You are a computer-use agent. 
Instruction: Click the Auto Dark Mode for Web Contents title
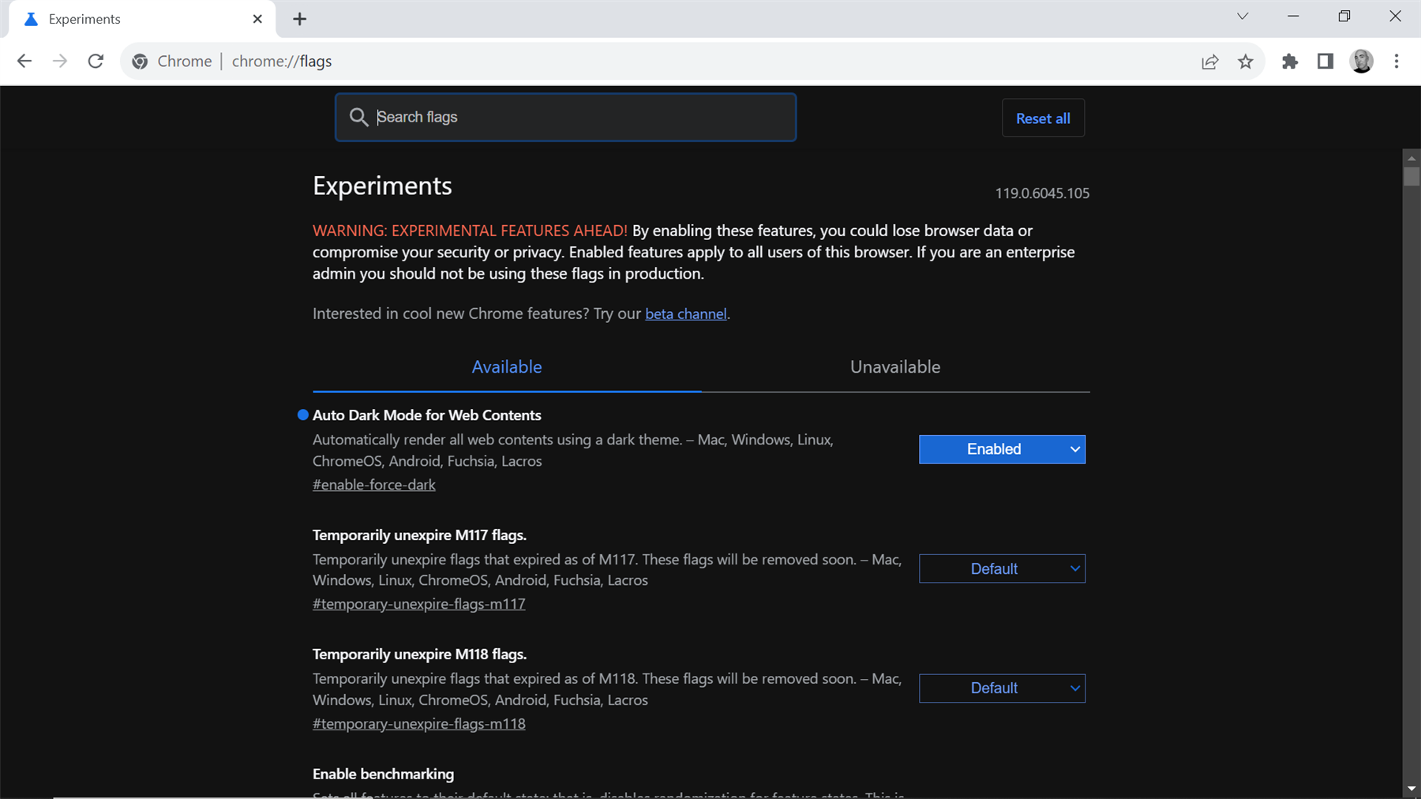pos(427,415)
